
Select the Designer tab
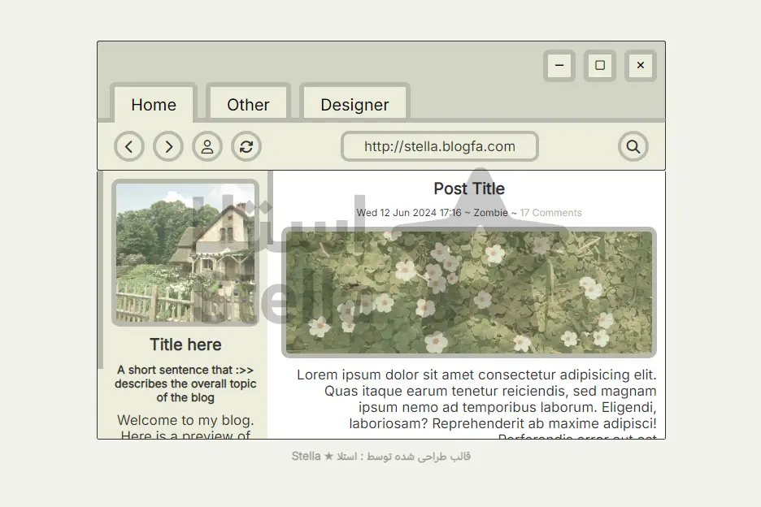pyautogui.click(x=354, y=105)
